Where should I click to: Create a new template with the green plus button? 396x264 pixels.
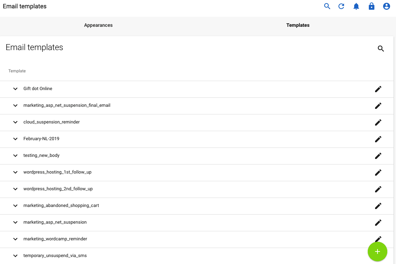(378, 251)
